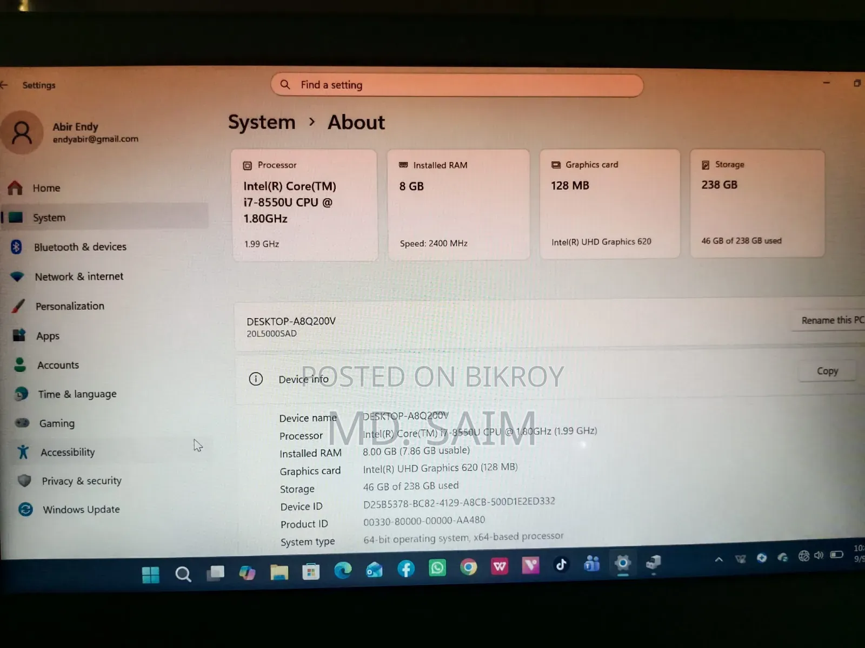This screenshot has height=648, width=865.
Task: Click inside the Find a setting box
Action: click(457, 85)
